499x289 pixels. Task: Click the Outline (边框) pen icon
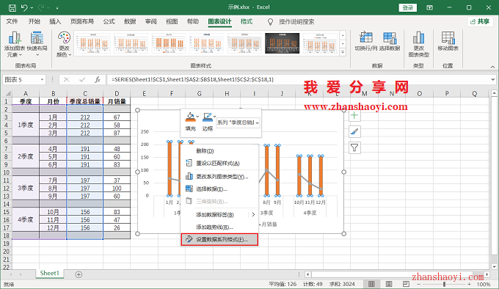click(x=207, y=117)
